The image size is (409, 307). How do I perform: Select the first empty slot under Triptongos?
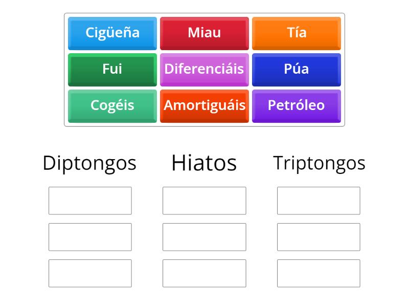coord(318,201)
